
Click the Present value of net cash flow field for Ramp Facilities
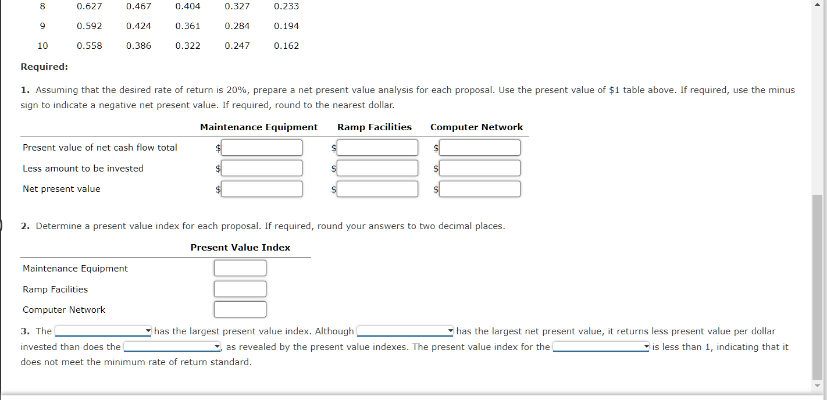(x=377, y=147)
